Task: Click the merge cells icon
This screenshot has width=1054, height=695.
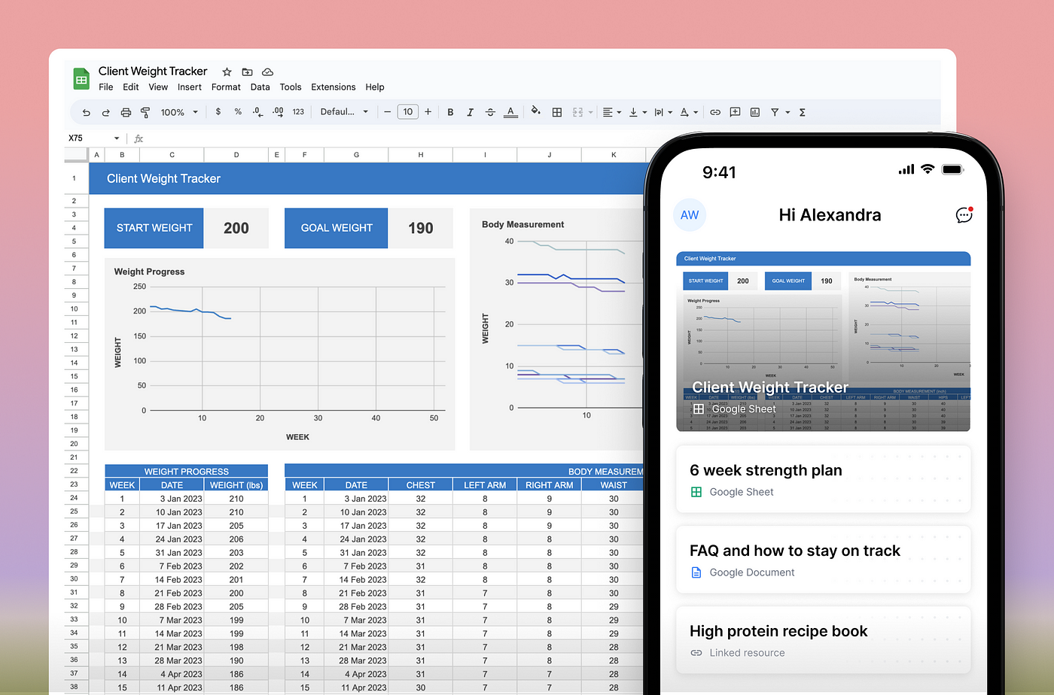Action: (x=578, y=112)
